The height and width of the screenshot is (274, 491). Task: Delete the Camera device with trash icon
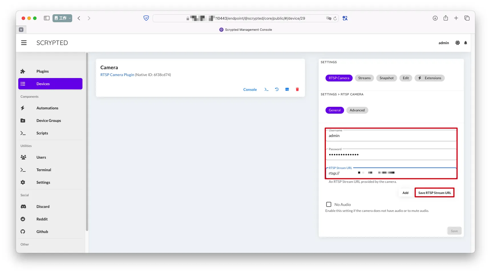coord(297,89)
